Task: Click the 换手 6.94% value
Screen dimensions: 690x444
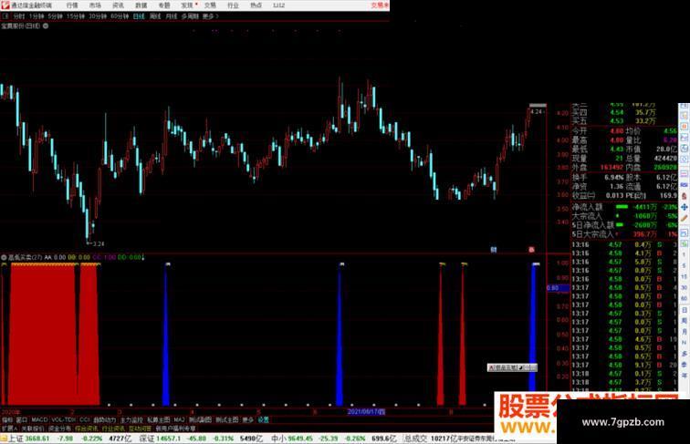Action: click(614, 177)
